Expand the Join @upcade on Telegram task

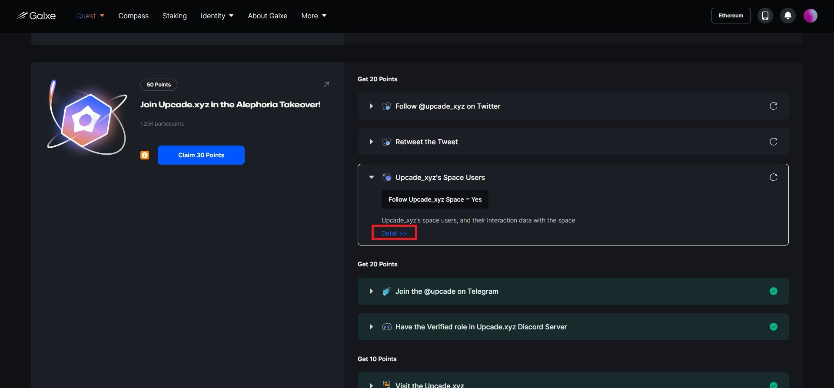tap(371, 291)
